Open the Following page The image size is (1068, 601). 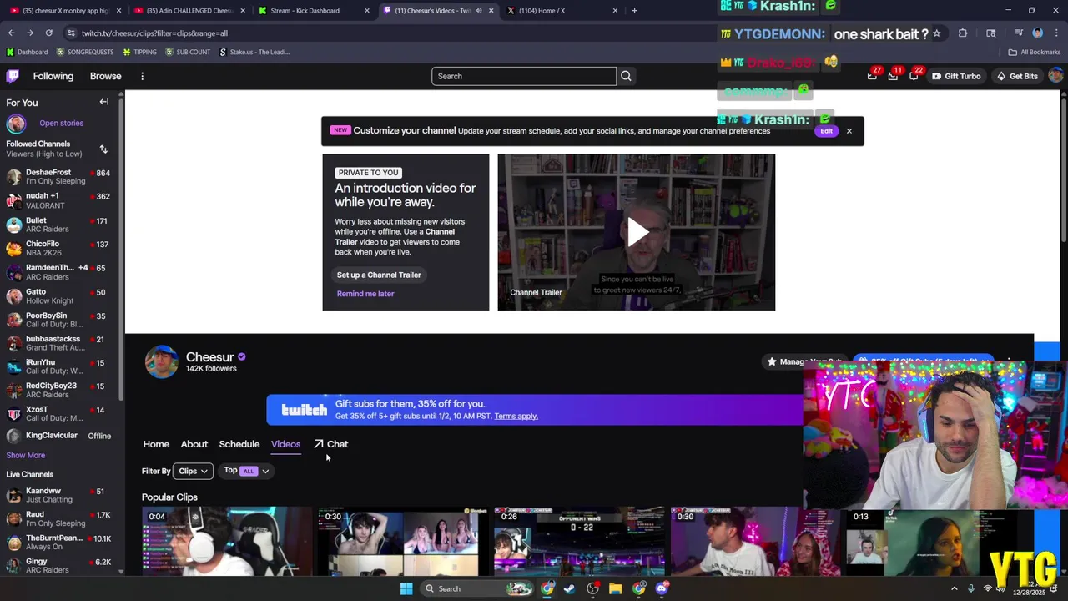click(53, 76)
